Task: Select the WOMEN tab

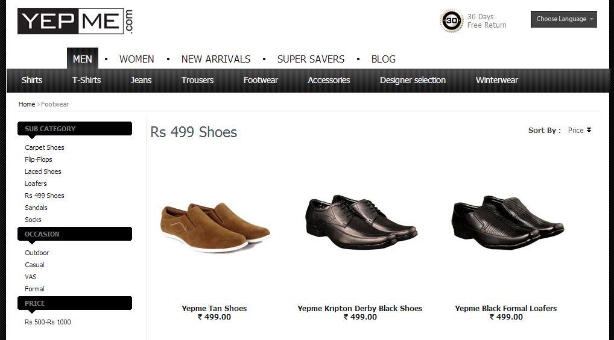Action: (x=136, y=59)
